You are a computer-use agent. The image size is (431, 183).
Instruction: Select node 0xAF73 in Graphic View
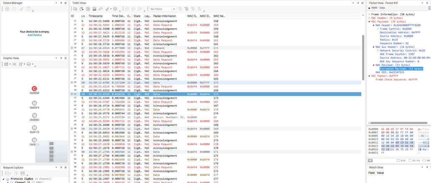(x=34, y=127)
